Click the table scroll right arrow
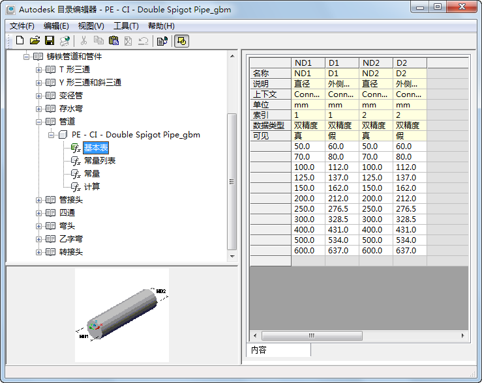This screenshot has height=383, width=482. 462,335
